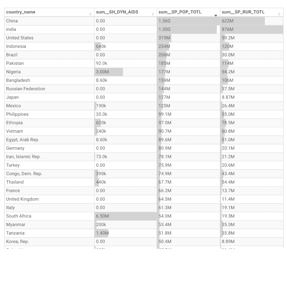The height and width of the screenshot is (287, 287).
Task: Click the Russian Federation row name
Action: click(26, 89)
